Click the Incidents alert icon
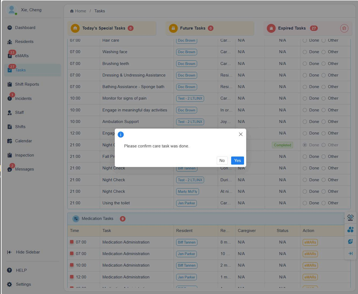358x294 pixels. tap(10, 99)
